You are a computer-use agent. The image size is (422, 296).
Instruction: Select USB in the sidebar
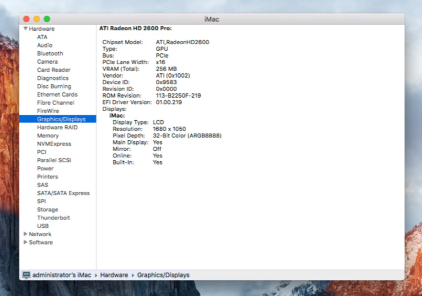(x=43, y=226)
